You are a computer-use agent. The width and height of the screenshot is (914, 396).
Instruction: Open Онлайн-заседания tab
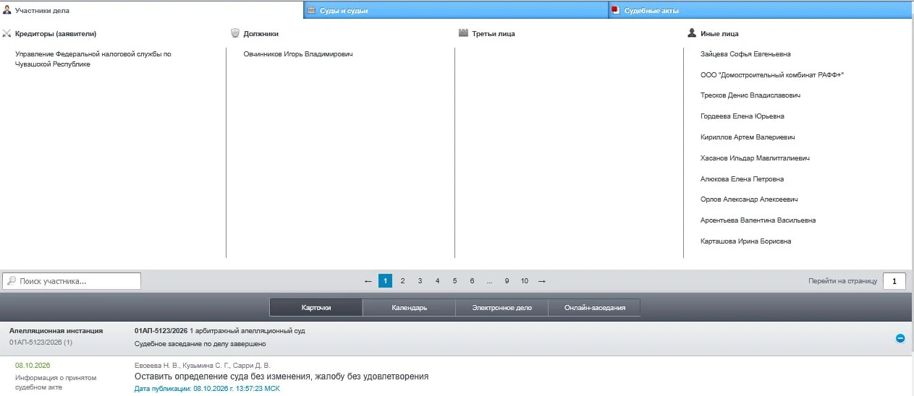tap(594, 308)
